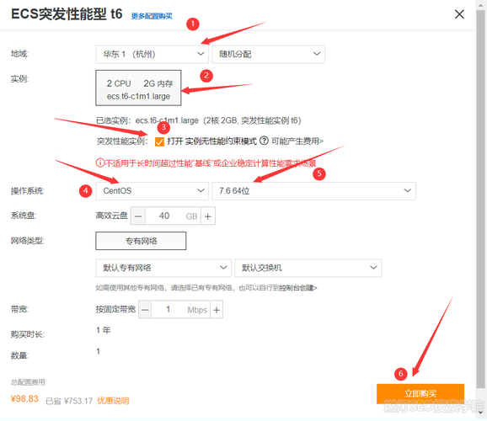The width and height of the screenshot is (487, 421).
Task: Increase system disk size with plus
Action: (208, 216)
